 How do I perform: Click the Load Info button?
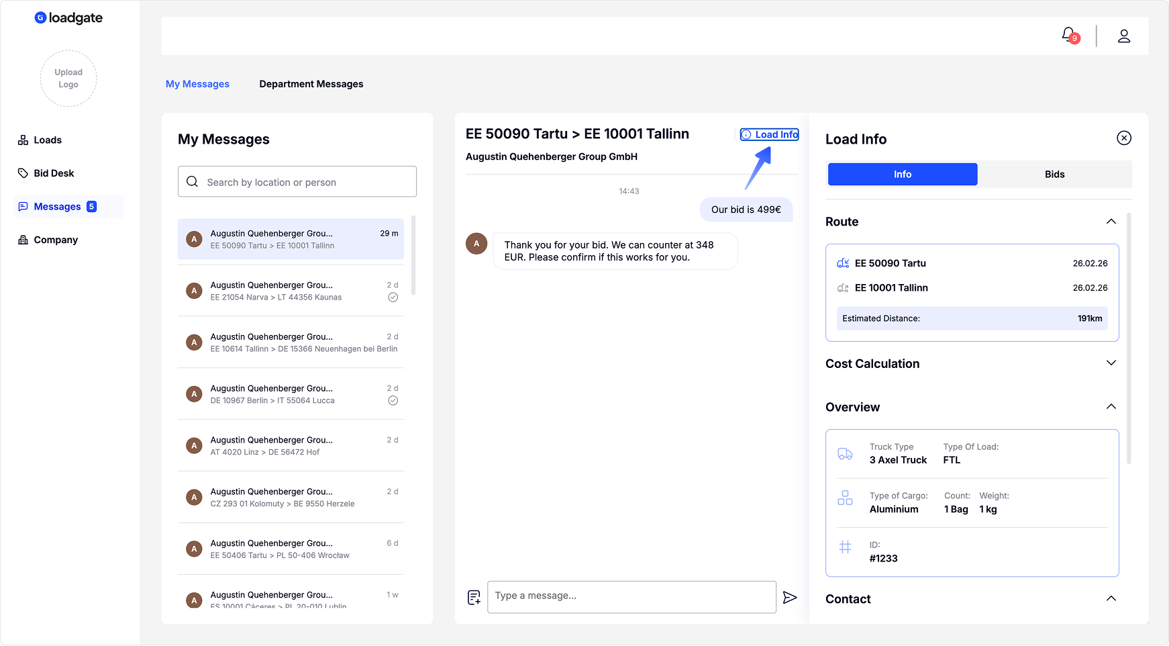770,135
